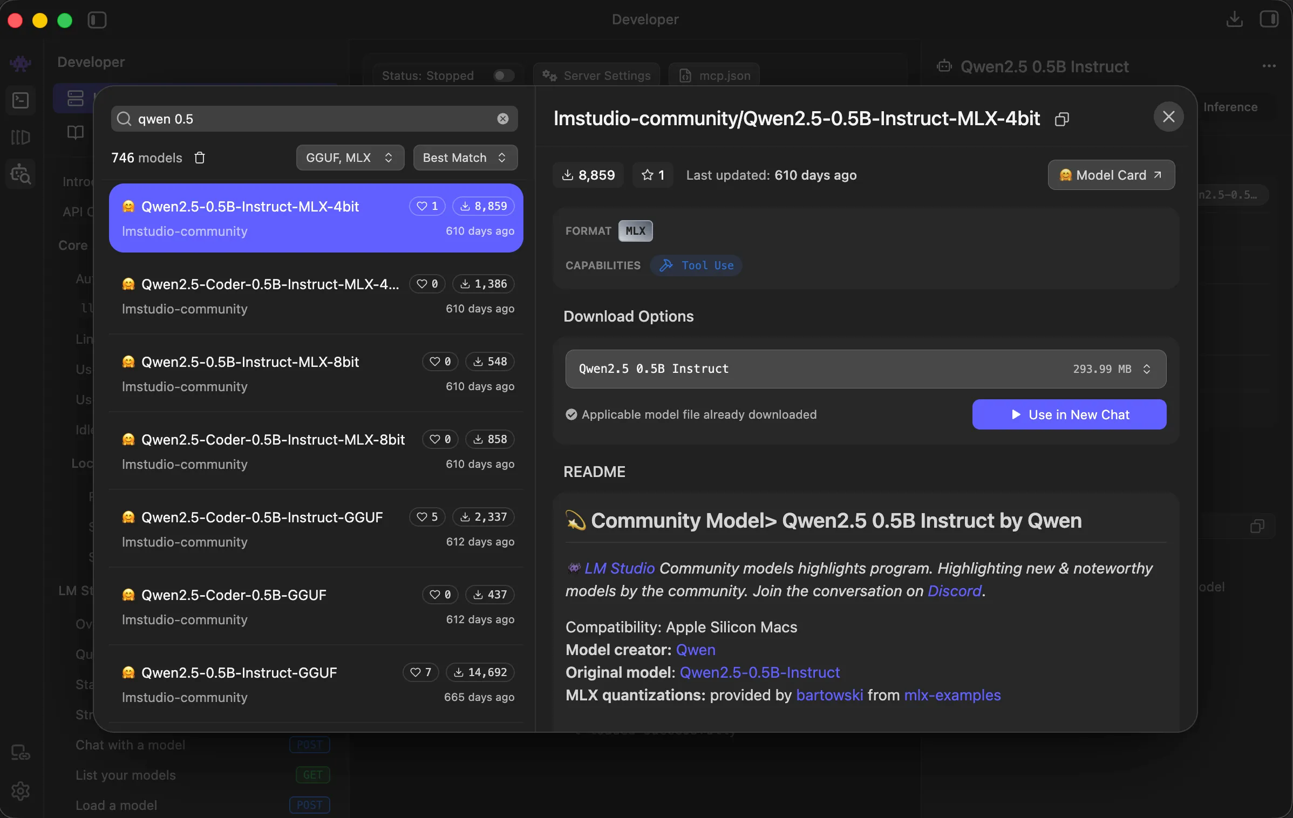Screen dimensions: 1293x818
Task: Click Applicable model file already downloaded text
Action: point(699,414)
